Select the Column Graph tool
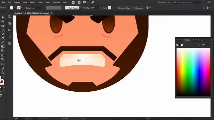The width and height of the screenshot is (214, 120). click(x=3, y=64)
